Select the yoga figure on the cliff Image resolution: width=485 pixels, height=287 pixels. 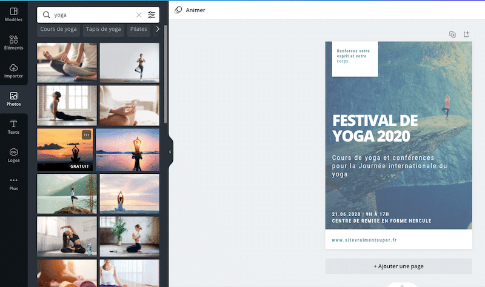tap(446, 105)
